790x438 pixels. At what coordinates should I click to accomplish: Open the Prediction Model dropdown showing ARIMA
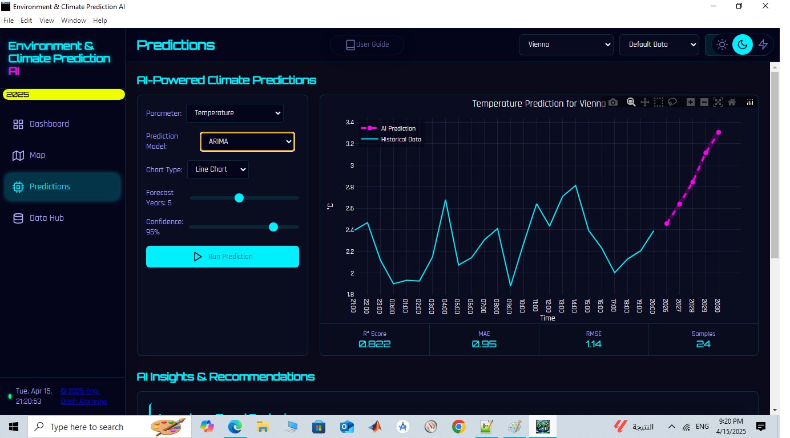(247, 141)
